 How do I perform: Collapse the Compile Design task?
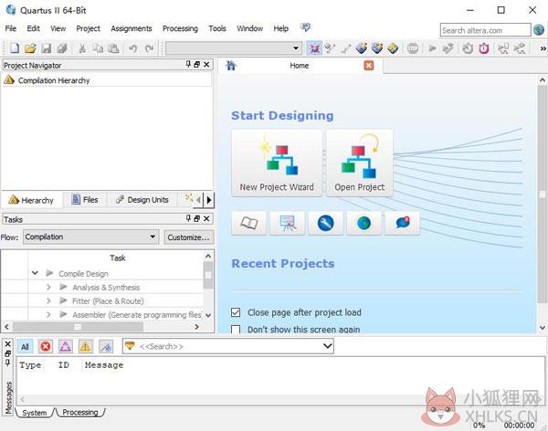35,273
